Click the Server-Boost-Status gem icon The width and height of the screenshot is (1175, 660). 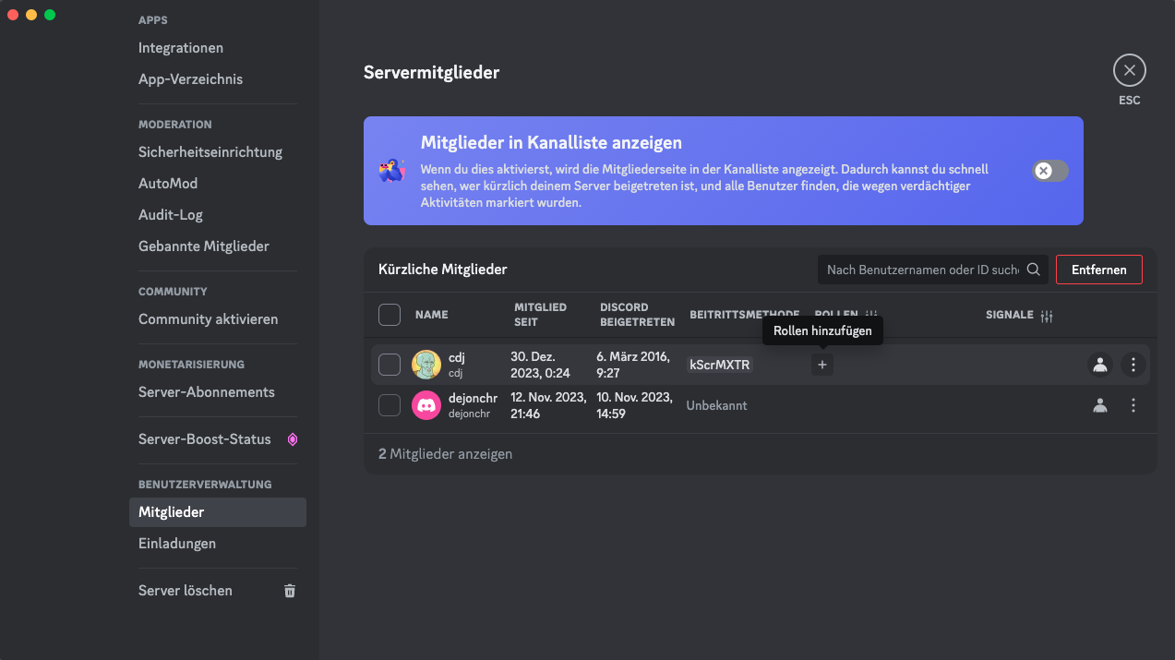[x=293, y=439]
